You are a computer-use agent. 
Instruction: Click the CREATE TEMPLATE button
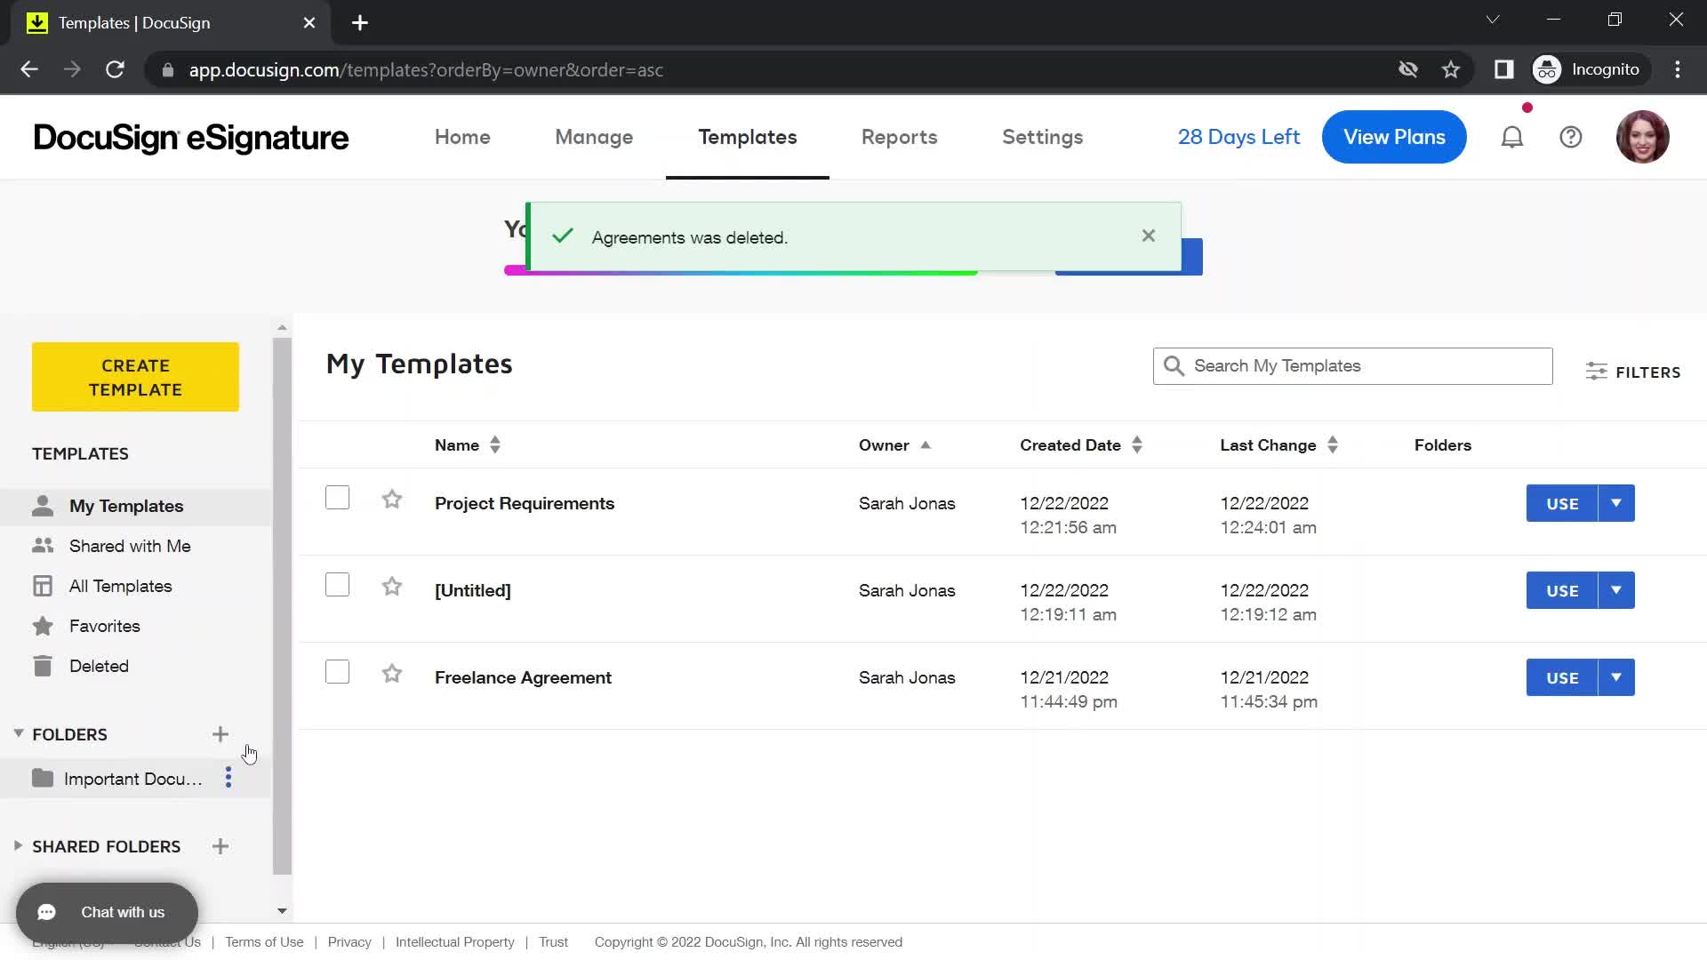pyautogui.click(x=135, y=376)
